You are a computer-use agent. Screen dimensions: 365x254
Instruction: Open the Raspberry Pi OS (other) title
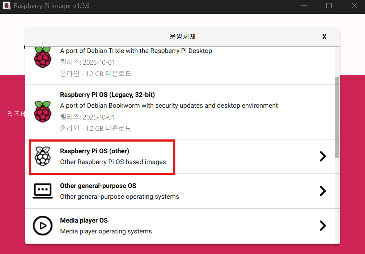click(94, 151)
